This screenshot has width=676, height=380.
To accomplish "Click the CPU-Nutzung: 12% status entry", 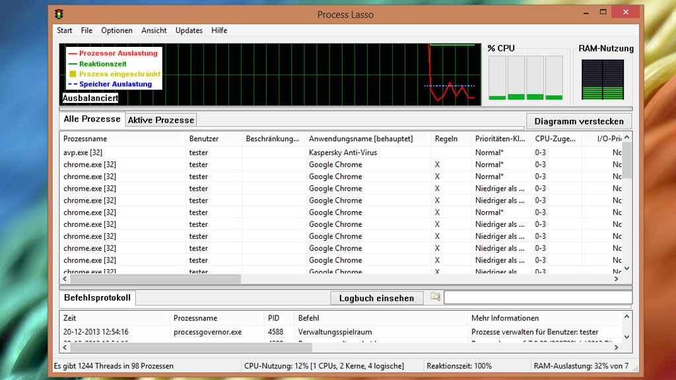I will pos(323,365).
